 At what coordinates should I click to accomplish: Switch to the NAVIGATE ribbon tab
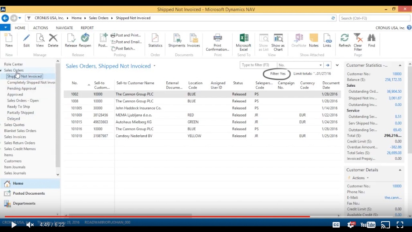coord(64,28)
